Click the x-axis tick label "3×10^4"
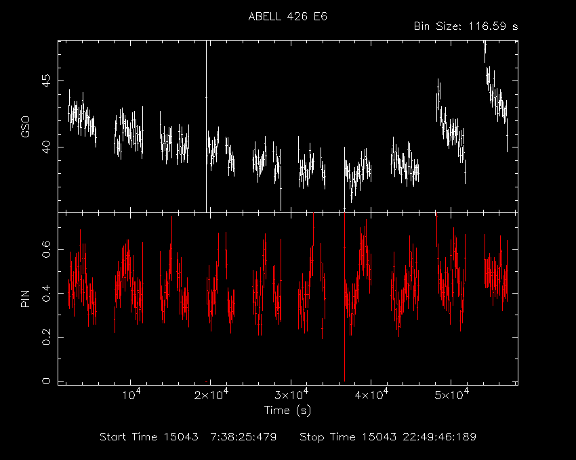The height and width of the screenshot is (460, 576). (291, 394)
